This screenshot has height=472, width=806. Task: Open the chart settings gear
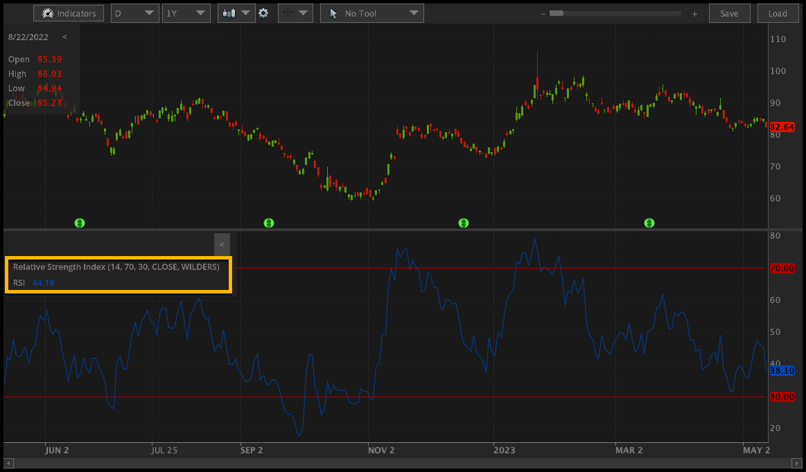coord(264,12)
